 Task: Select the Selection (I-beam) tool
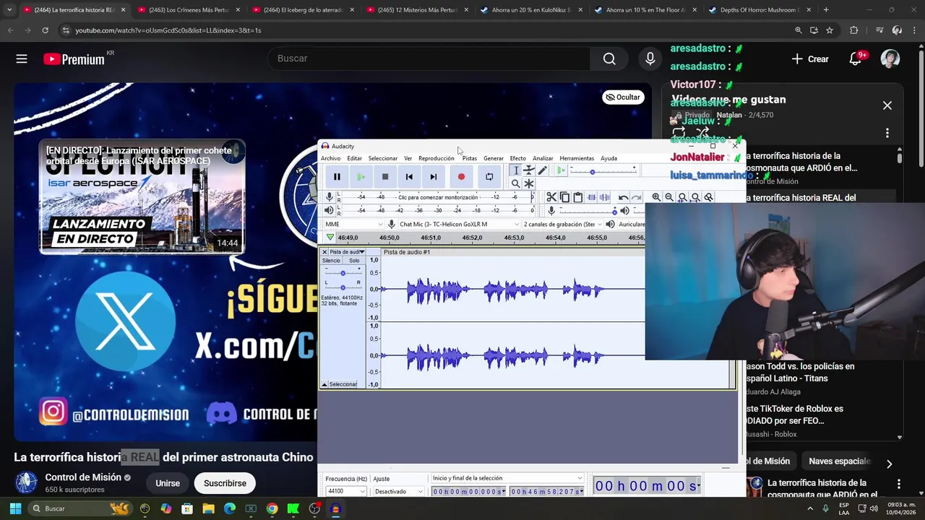(515, 170)
